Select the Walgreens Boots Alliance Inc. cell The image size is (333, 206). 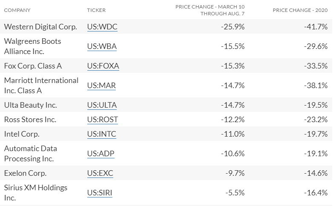[x=32, y=46]
